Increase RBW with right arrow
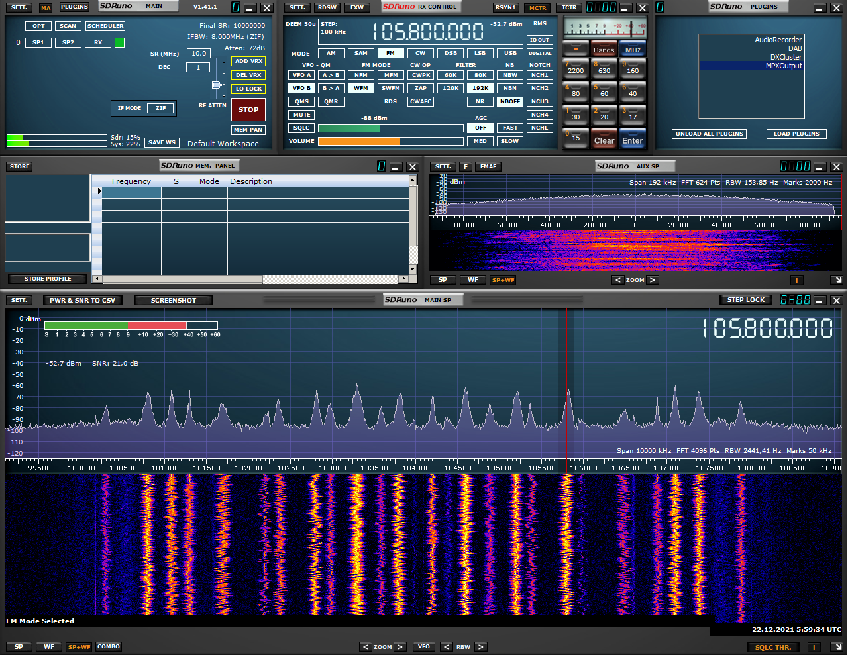Image resolution: width=850 pixels, height=655 pixels. click(x=481, y=647)
